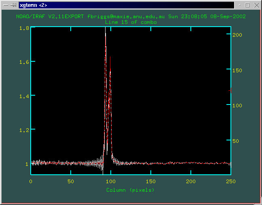The image size is (262, 205).
Task: Click left axis value 1
Action: (x=27, y=164)
